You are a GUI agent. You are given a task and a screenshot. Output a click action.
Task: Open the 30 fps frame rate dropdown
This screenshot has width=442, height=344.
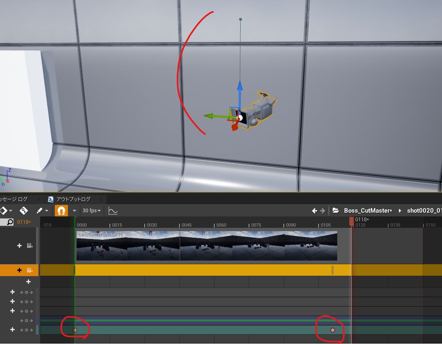pyautogui.click(x=91, y=211)
